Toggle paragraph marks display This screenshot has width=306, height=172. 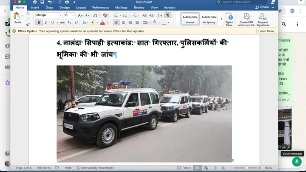pos(167,15)
